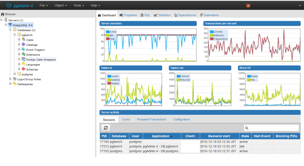This screenshot has height=166, width=304.
Task: Open the Configuration tab
Action: click(x=182, y=119)
